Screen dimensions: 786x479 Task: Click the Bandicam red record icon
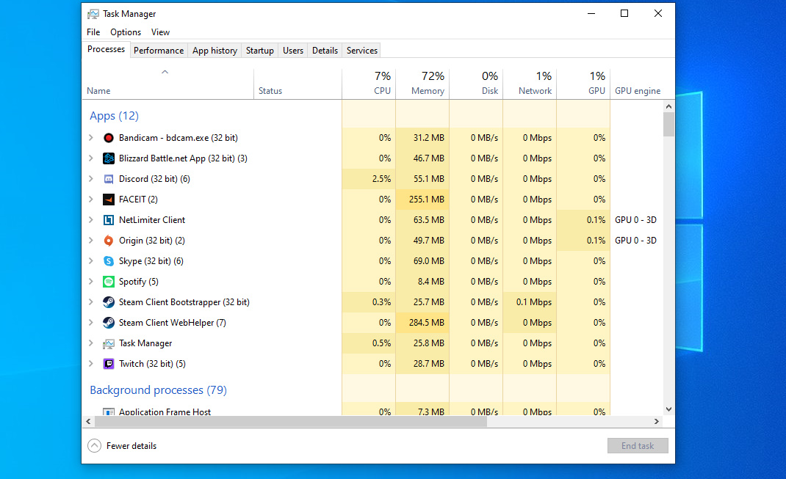pos(108,138)
